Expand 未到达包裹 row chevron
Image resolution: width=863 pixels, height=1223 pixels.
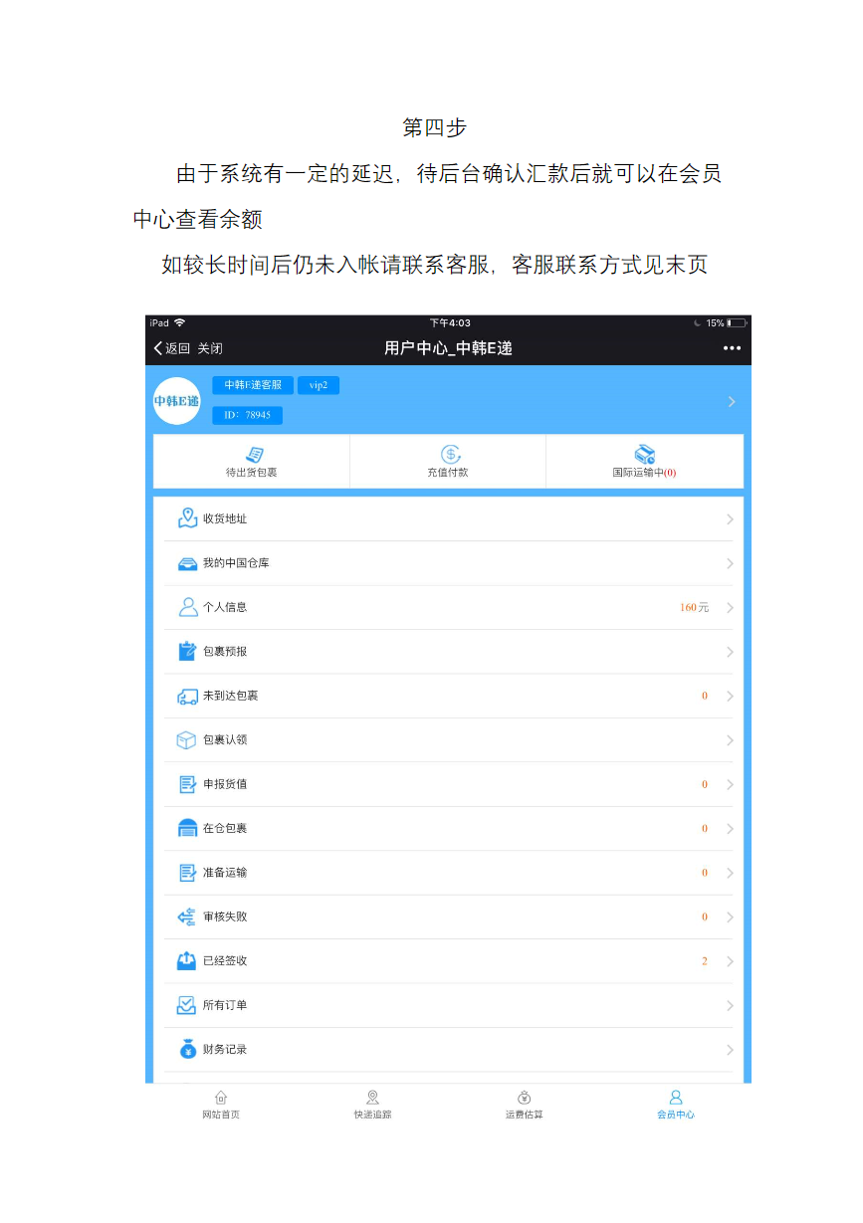[730, 697]
